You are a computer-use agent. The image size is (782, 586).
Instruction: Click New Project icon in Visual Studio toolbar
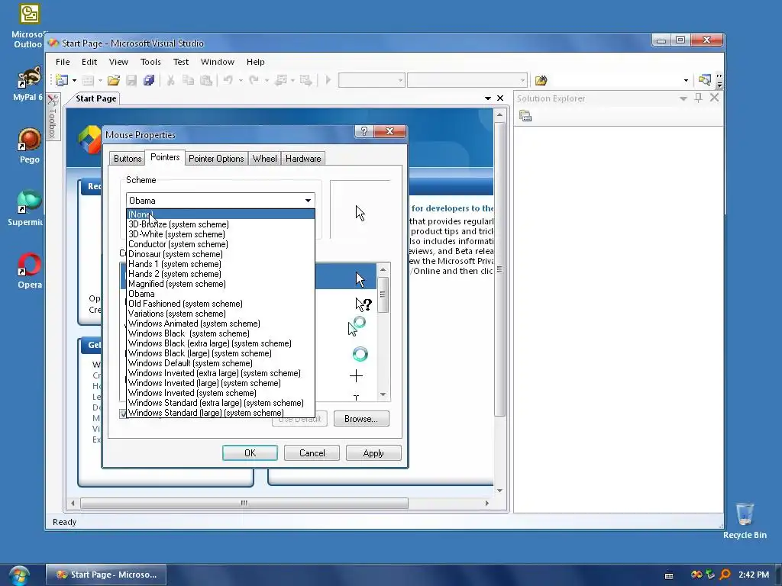(62, 80)
